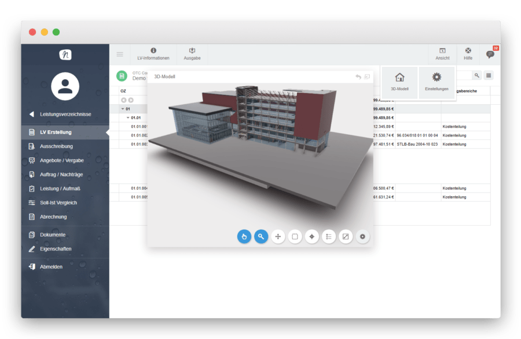521x339 pixels.
Task: Click the red macOS close button
Action: pyautogui.click(x=32, y=32)
